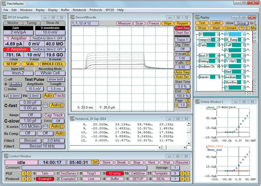This screenshot has height=186, width=261.
Task: Open the Protocols menu
Action: pos(96,10)
